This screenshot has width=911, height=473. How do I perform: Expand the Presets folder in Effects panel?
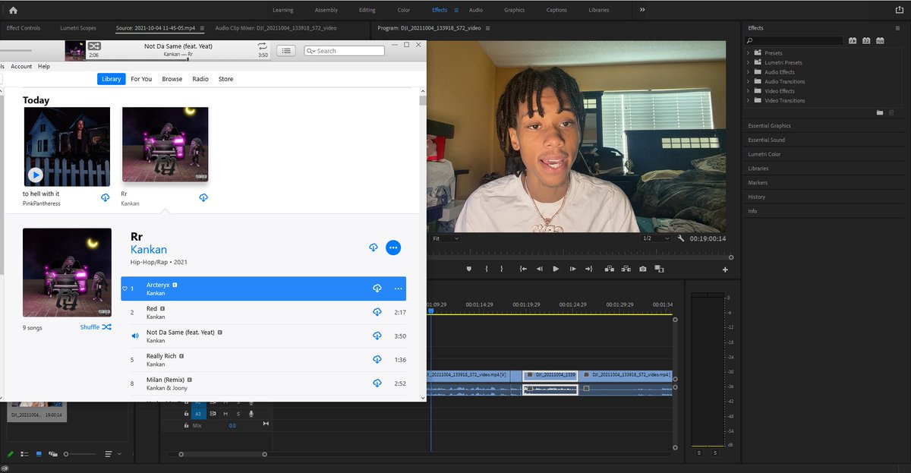coord(749,53)
